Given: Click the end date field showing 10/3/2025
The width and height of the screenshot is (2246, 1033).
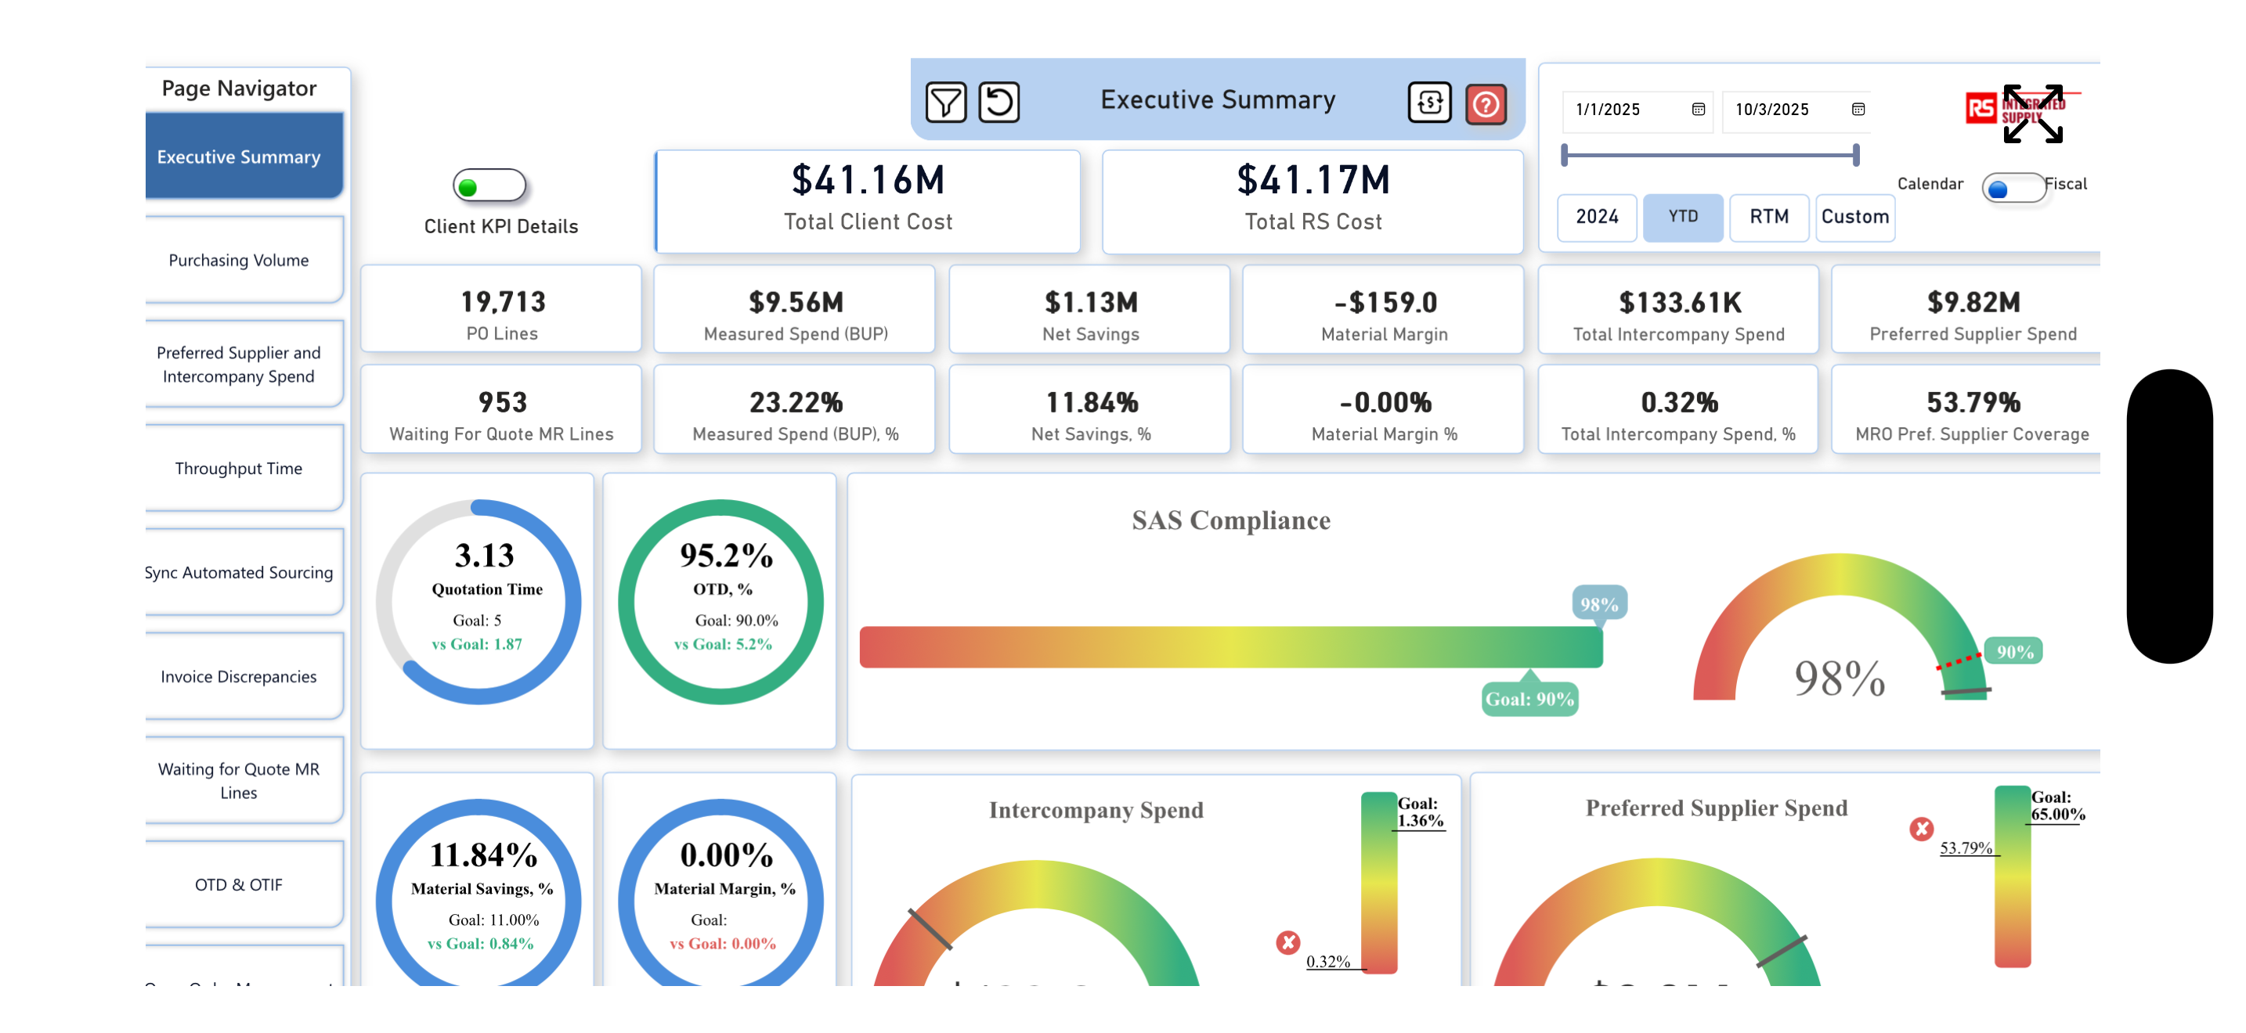Looking at the screenshot, I should point(1797,110).
